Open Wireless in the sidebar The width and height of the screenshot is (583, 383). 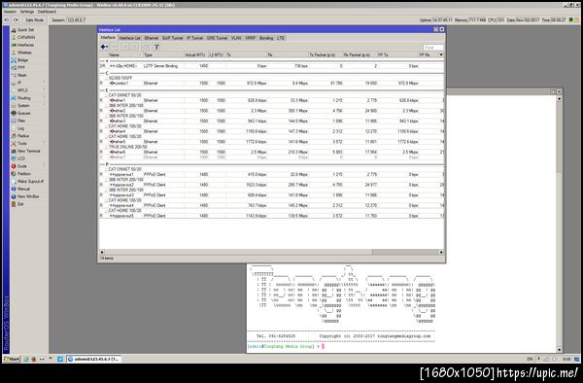tap(24, 52)
